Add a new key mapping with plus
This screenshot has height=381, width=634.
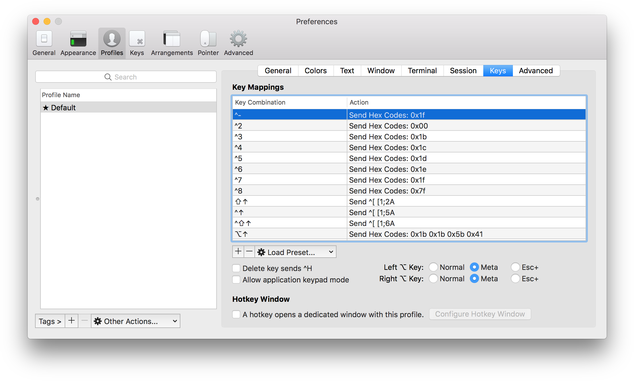[238, 252]
